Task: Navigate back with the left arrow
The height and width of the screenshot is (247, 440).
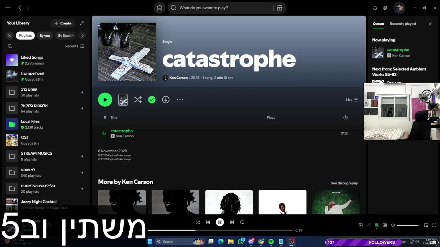Action: pyautogui.click(x=20, y=8)
